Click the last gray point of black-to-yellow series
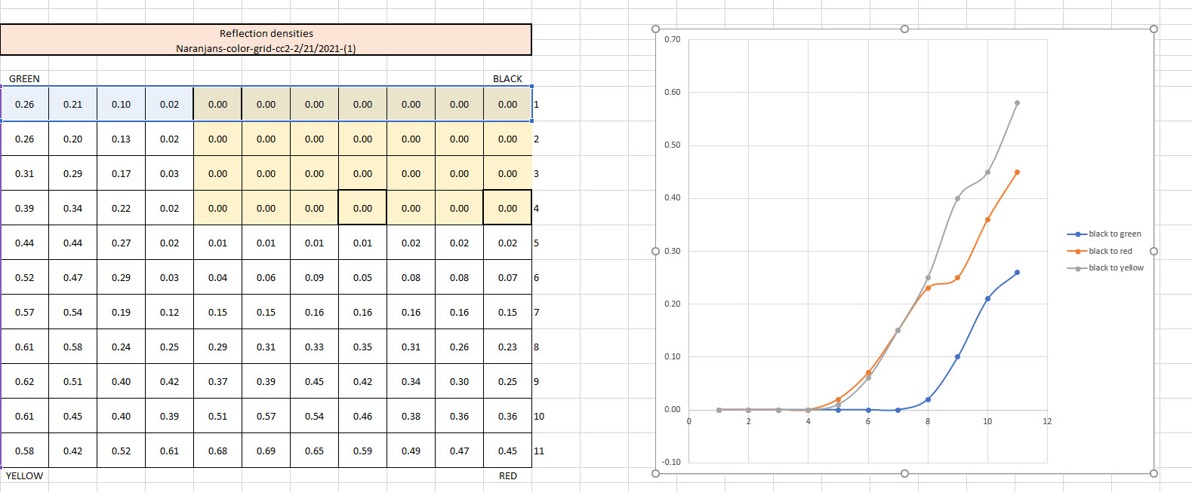Screen dimensions: 1192x492 pos(1017,102)
